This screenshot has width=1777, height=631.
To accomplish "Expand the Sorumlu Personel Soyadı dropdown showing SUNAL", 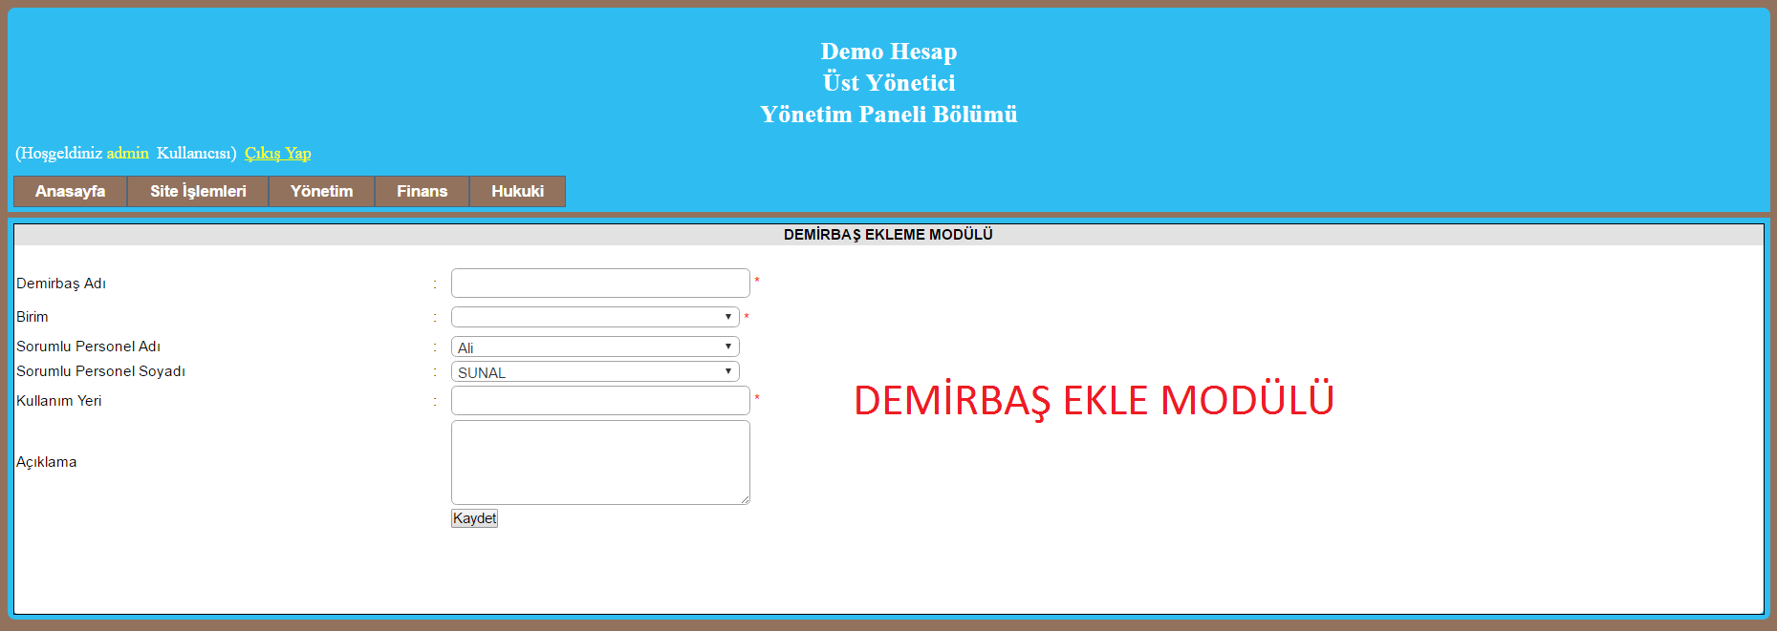I will point(595,371).
